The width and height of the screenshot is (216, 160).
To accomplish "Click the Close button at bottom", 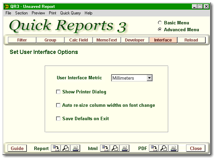I will 196,148.
